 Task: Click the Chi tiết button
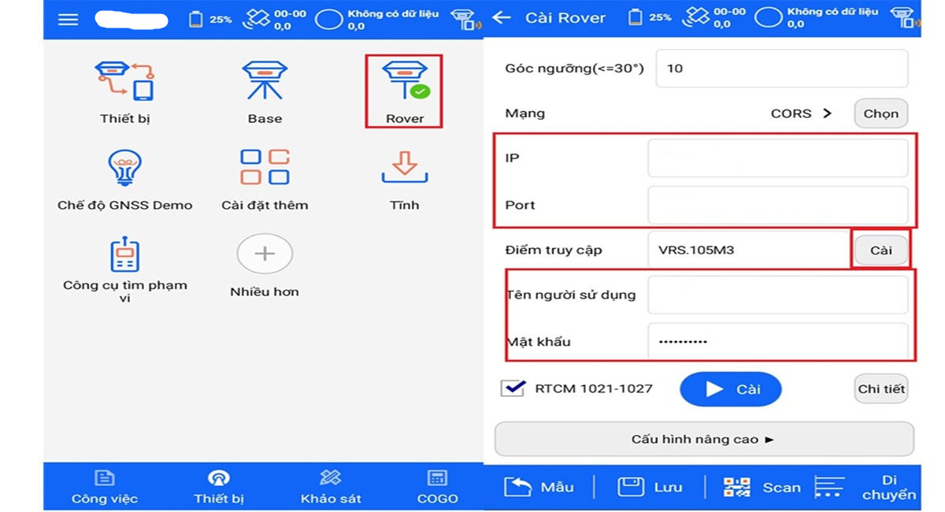(x=881, y=389)
